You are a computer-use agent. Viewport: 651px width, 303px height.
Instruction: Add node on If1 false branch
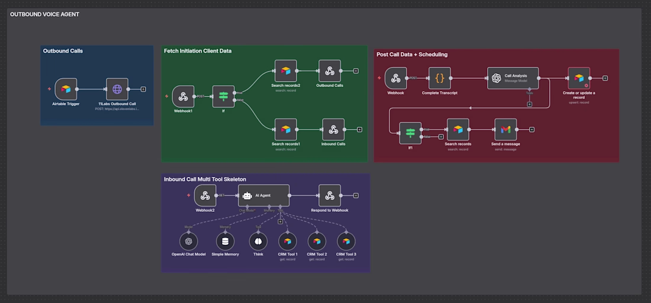(x=440, y=137)
